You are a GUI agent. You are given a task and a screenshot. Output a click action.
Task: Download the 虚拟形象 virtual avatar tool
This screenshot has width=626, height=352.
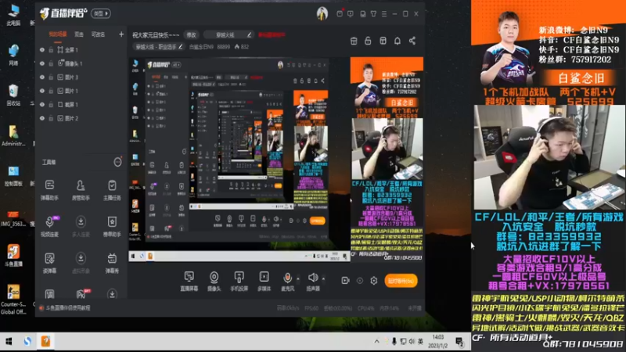click(x=81, y=263)
